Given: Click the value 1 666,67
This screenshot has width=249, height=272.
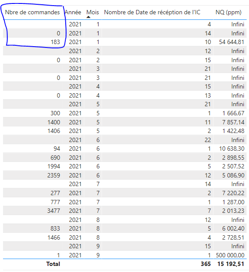Looking at the screenshot, I should (233, 113).
